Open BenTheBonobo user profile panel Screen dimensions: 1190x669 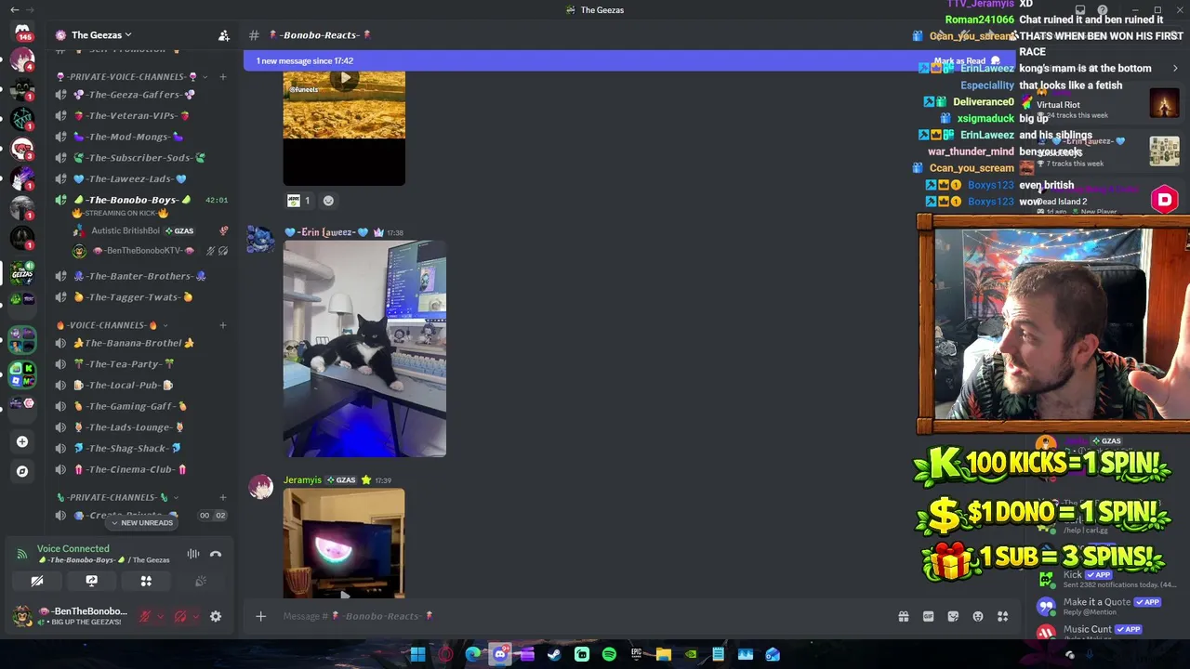point(70,616)
